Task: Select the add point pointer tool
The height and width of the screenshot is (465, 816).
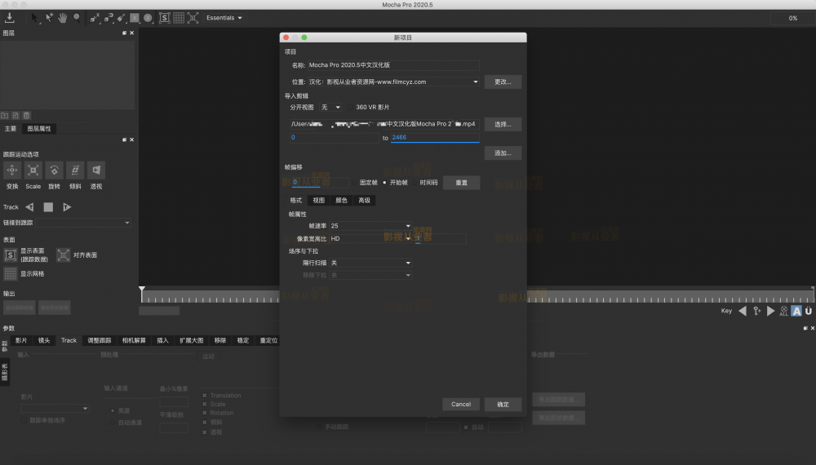Action: tap(49, 18)
